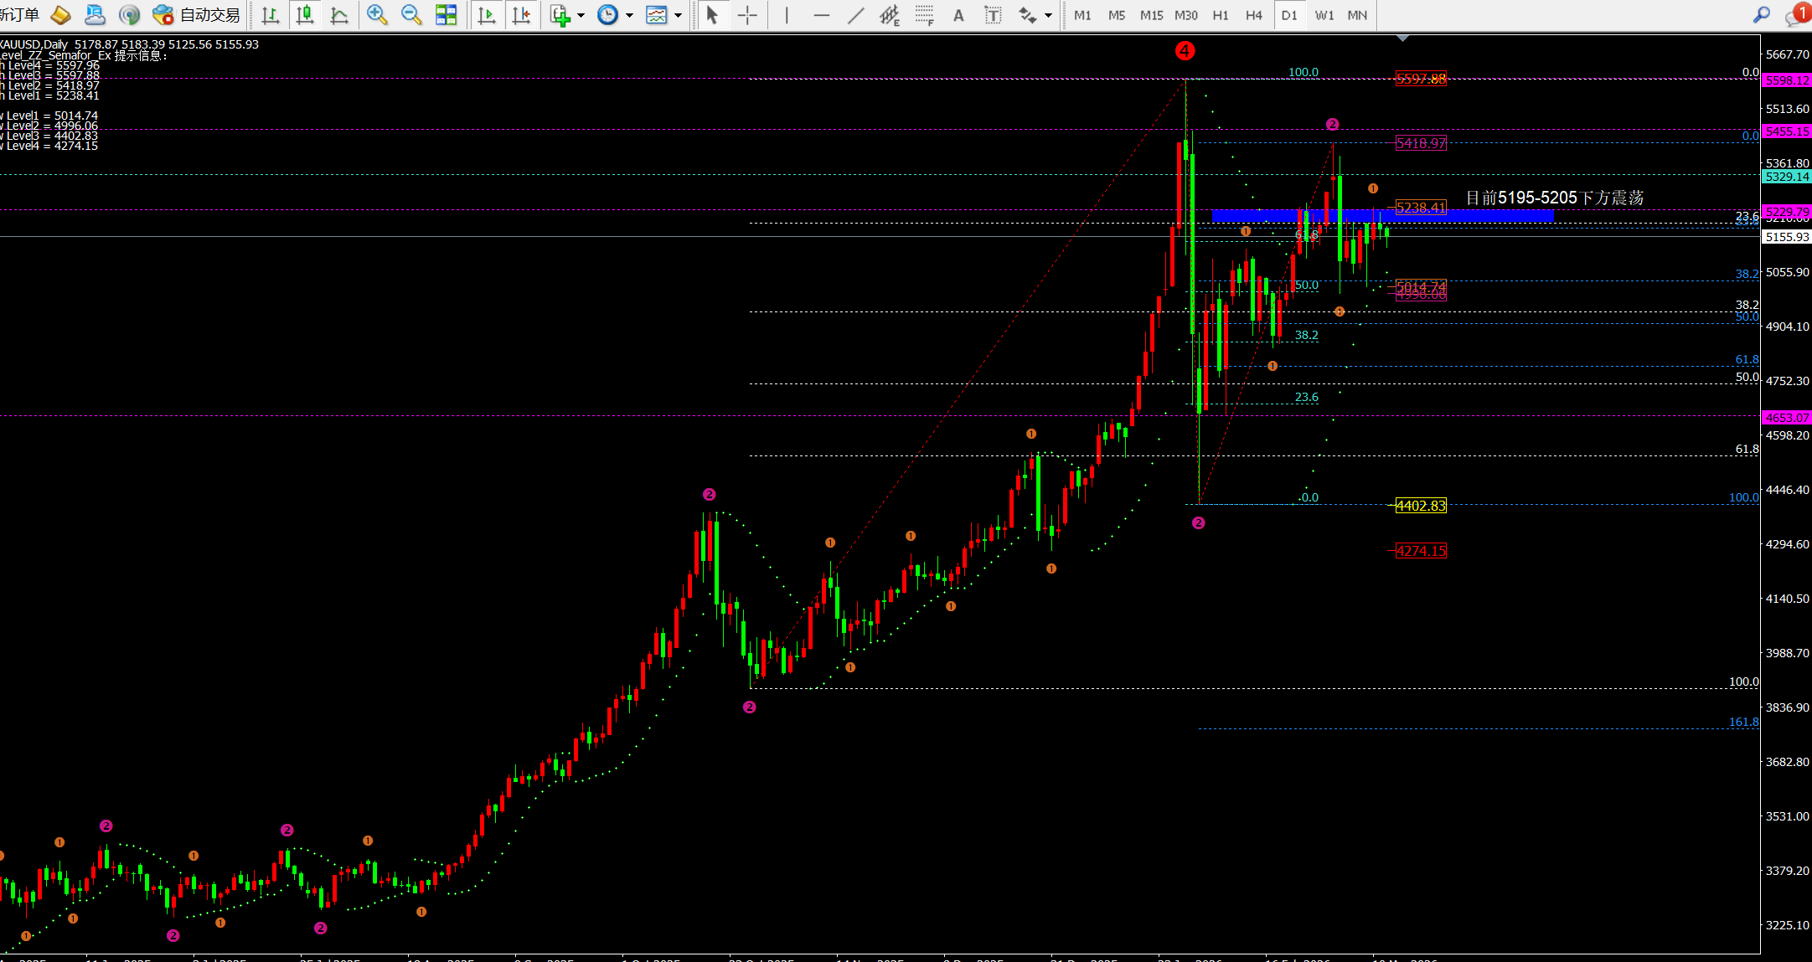Expand the Templates dropdown arrow
Viewport: 1812px width, 962px height.
[678, 15]
